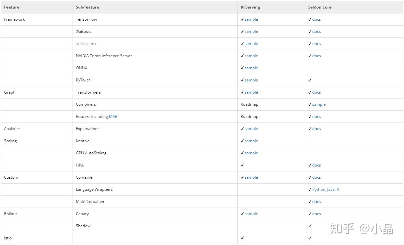This screenshot has width=404, height=245.
Task: Open KFServing Canary sample link
Action: point(251,214)
